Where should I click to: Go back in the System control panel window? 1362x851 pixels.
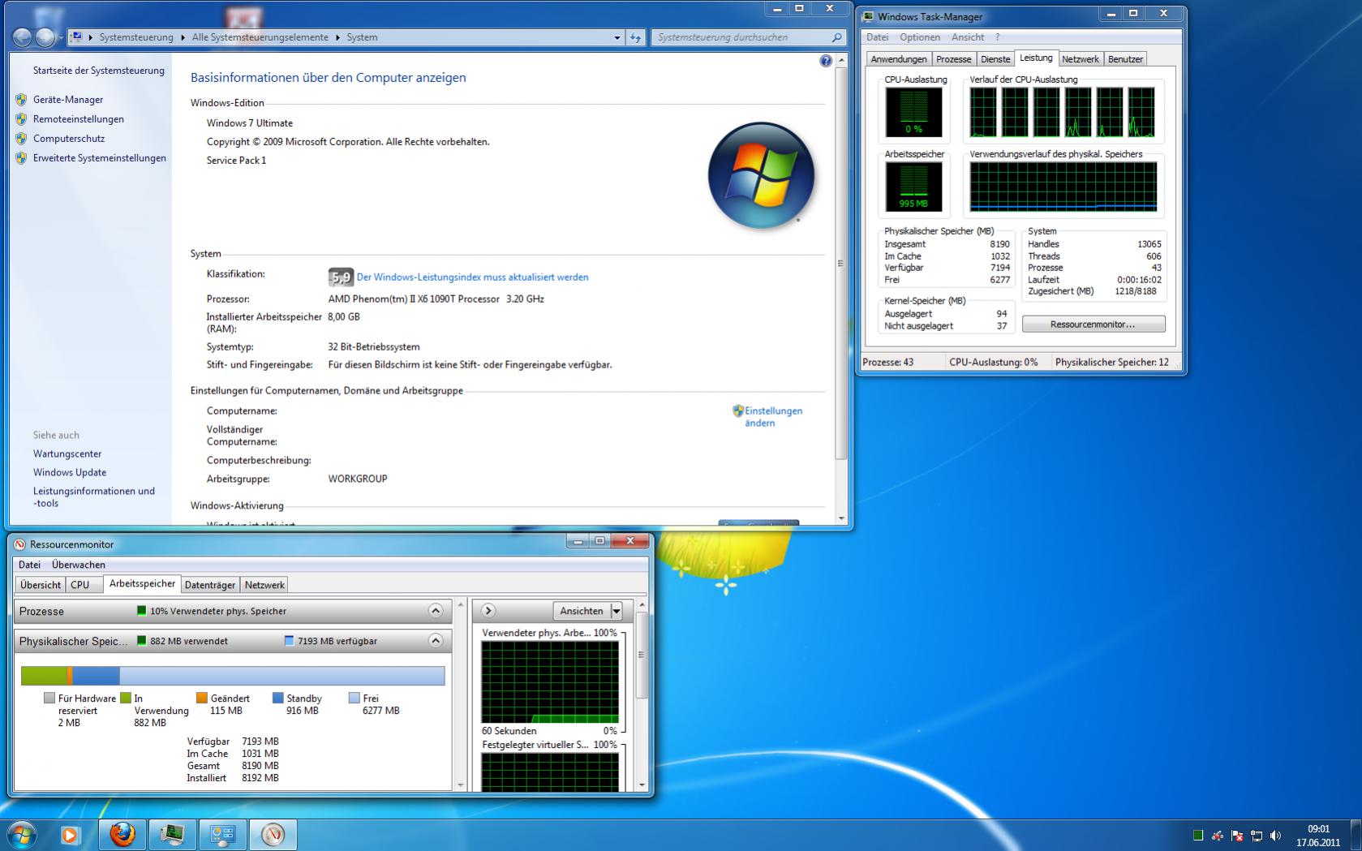click(22, 37)
